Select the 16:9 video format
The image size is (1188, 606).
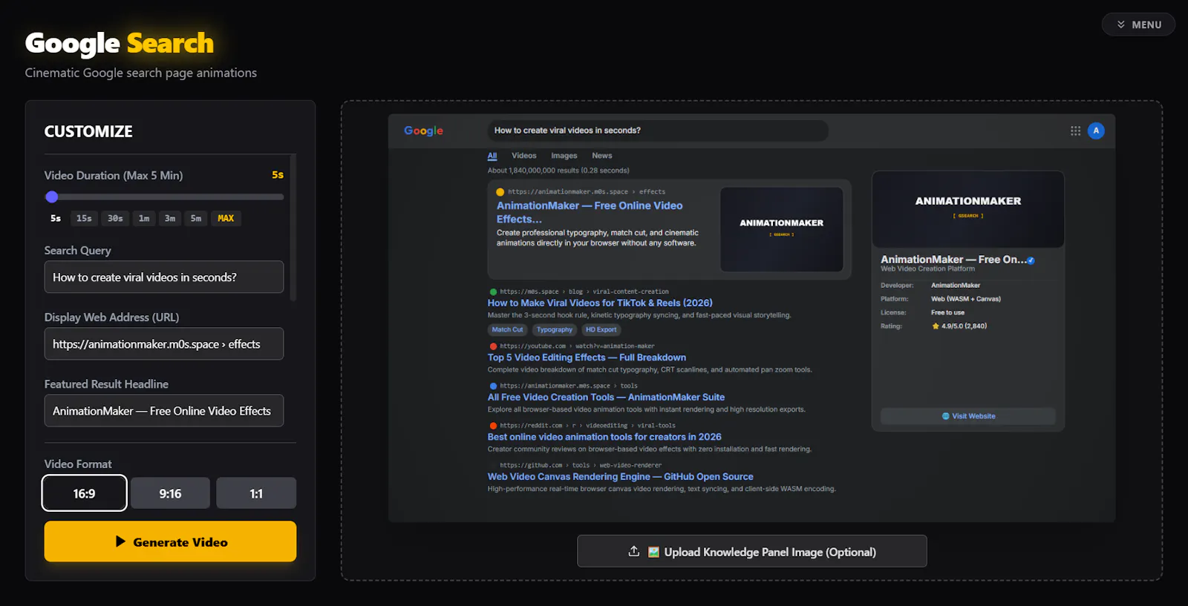pyautogui.click(x=84, y=493)
